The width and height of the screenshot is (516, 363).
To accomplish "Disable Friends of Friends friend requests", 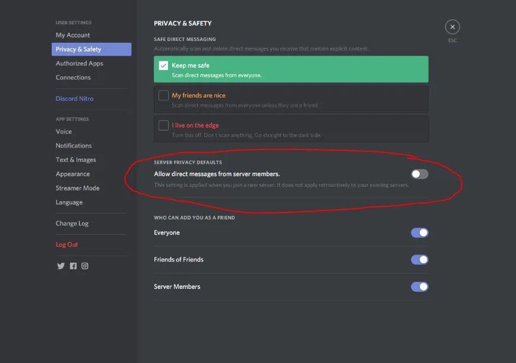I will coord(419,259).
